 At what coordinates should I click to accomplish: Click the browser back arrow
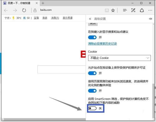pos(6,10)
